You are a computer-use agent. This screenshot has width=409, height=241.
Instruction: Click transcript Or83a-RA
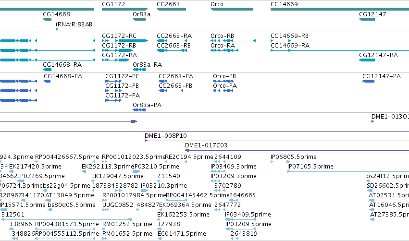click(148, 65)
